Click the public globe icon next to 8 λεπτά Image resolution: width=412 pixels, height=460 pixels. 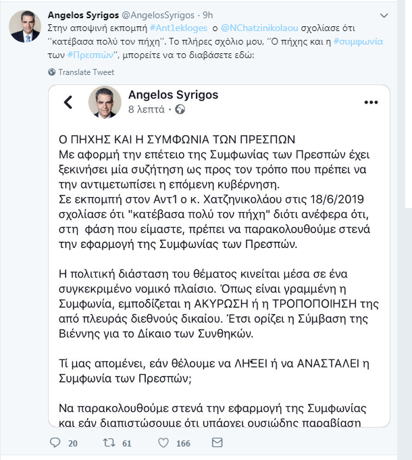tap(180, 109)
